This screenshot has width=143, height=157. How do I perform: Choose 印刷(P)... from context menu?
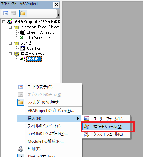[x=49, y=149]
